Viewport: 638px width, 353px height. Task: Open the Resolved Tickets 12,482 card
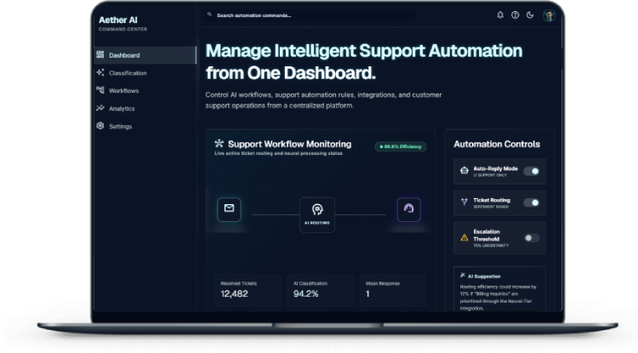(248, 290)
